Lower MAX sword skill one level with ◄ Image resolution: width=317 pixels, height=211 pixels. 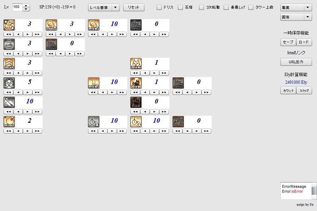pyautogui.click(x=103, y=92)
